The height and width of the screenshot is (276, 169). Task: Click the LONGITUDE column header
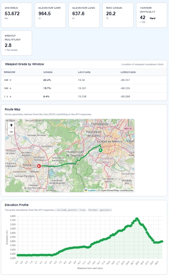click(x=128, y=72)
